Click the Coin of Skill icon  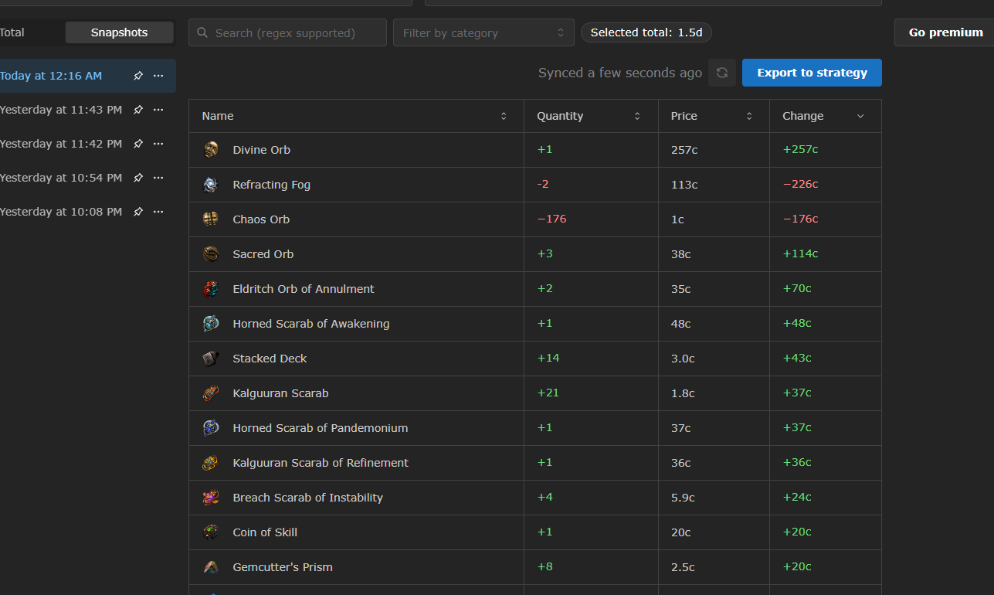211,532
